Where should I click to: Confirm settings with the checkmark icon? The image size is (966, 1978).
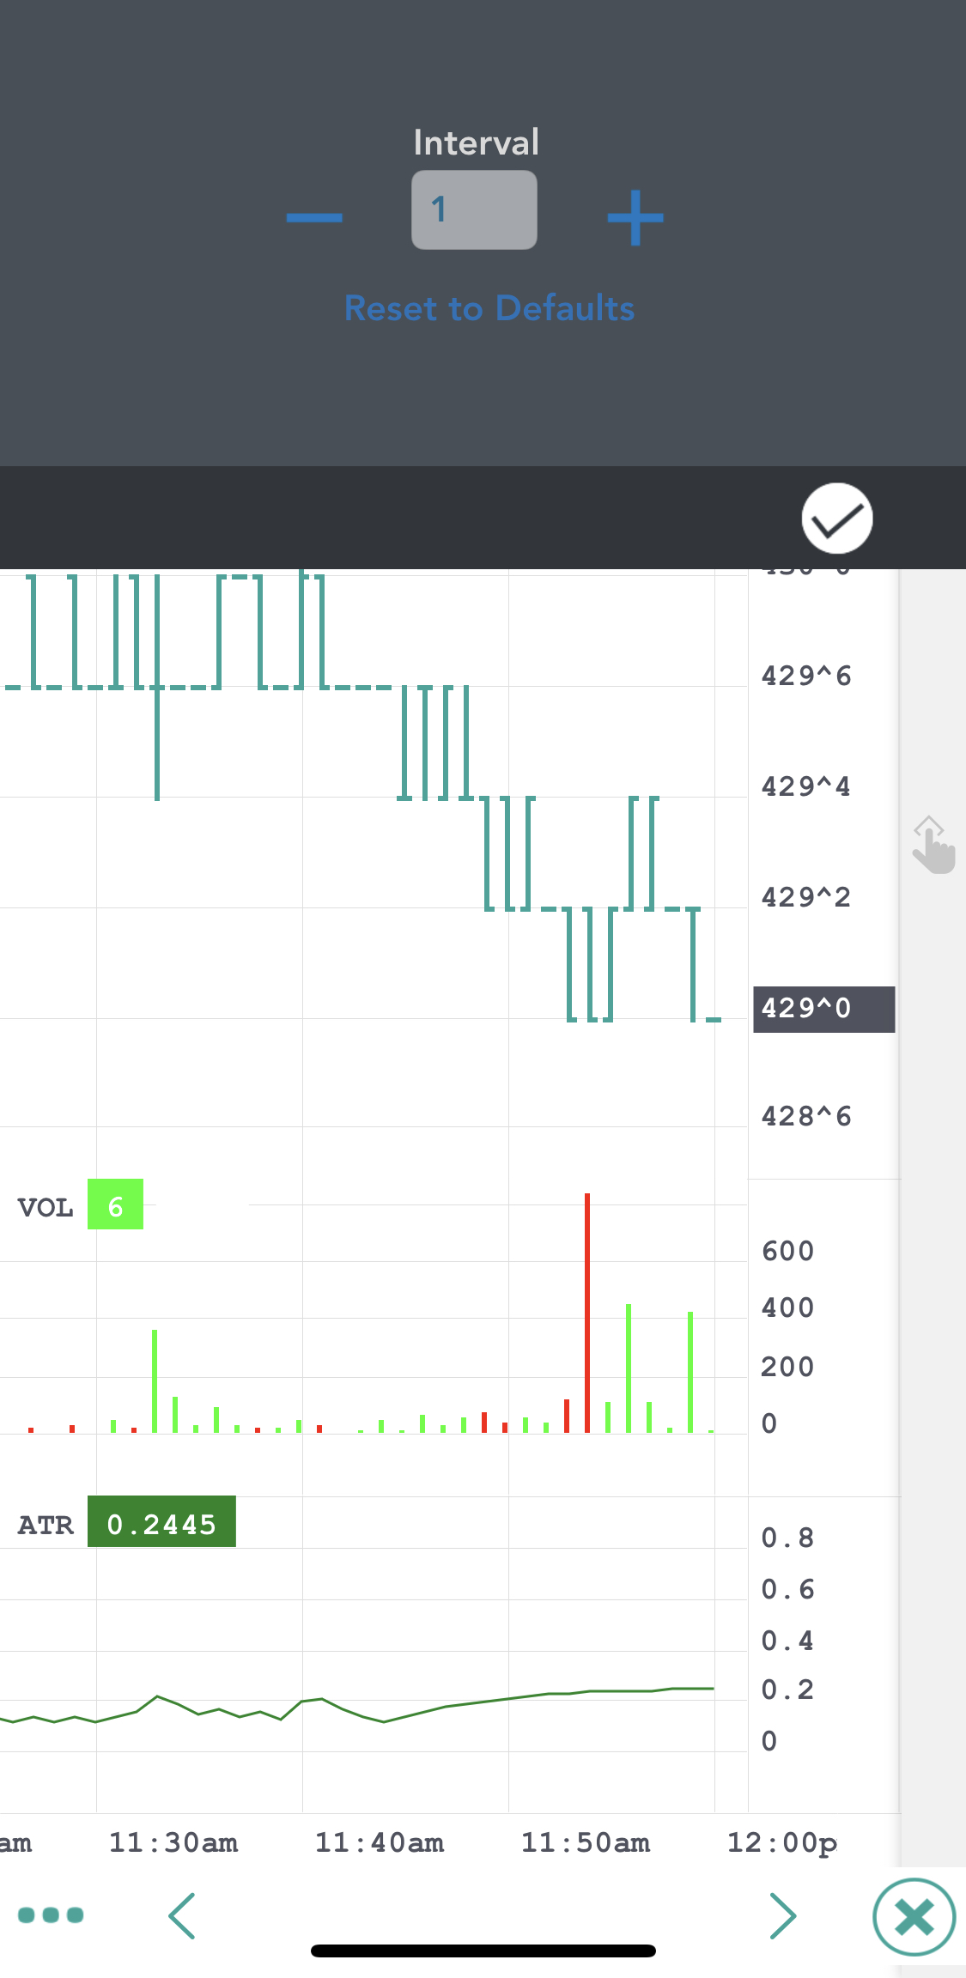(836, 519)
